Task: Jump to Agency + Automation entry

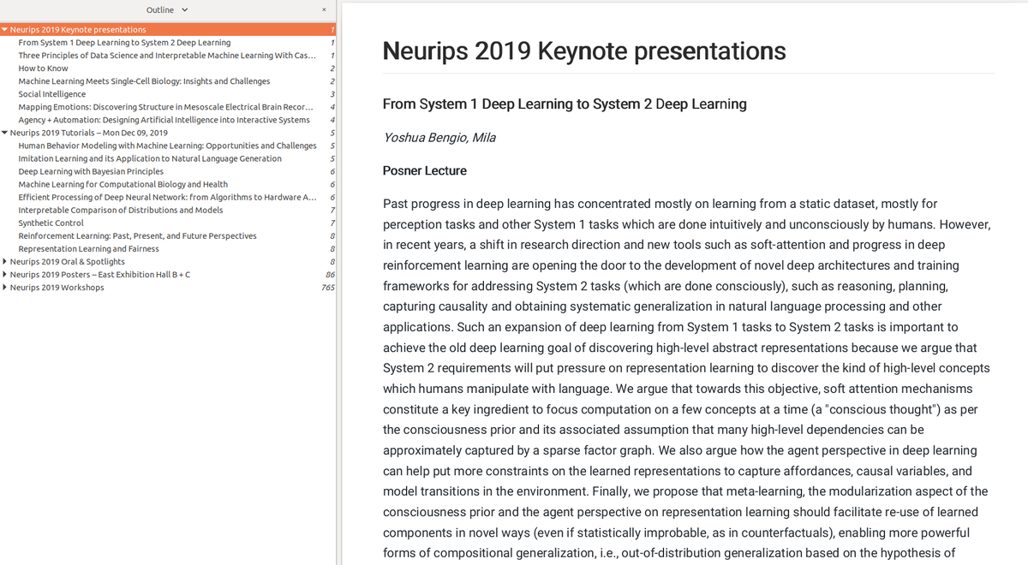Action: pos(164,120)
